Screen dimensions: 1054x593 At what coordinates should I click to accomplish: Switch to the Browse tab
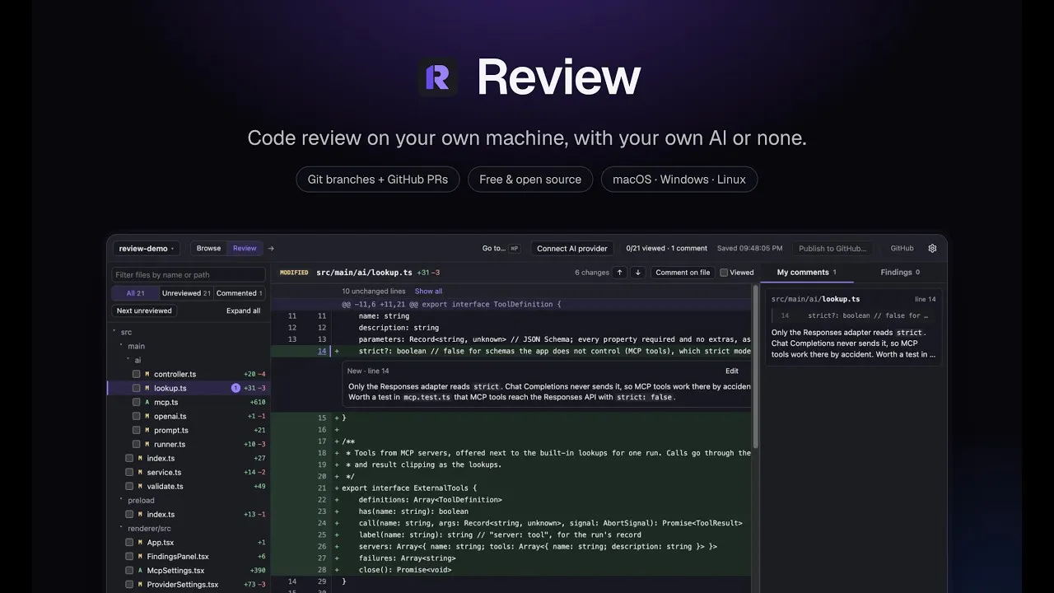208,248
